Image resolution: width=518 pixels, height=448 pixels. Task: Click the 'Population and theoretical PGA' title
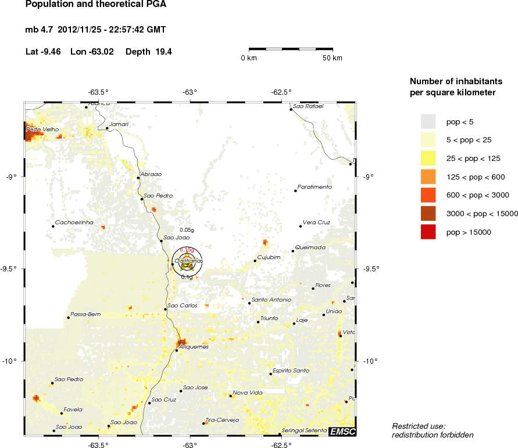click(96, 4)
